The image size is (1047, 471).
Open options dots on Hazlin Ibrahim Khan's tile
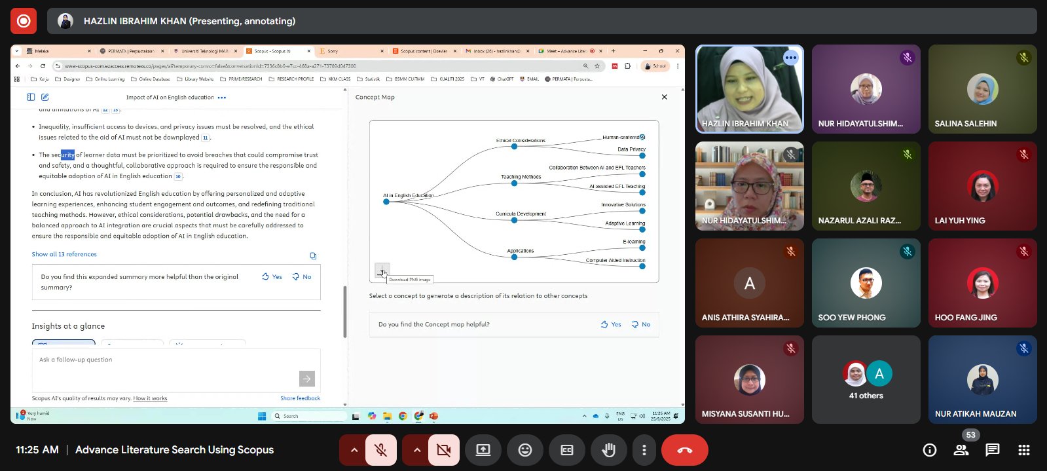coord(791,58)
